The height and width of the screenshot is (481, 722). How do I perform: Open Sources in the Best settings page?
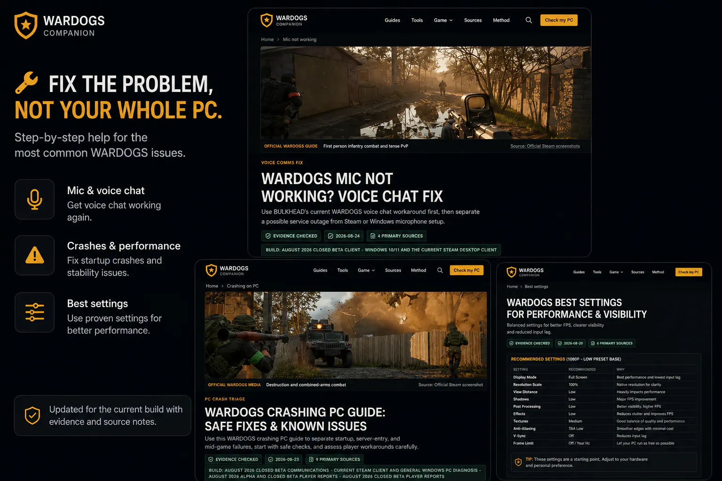pos(638,272)
